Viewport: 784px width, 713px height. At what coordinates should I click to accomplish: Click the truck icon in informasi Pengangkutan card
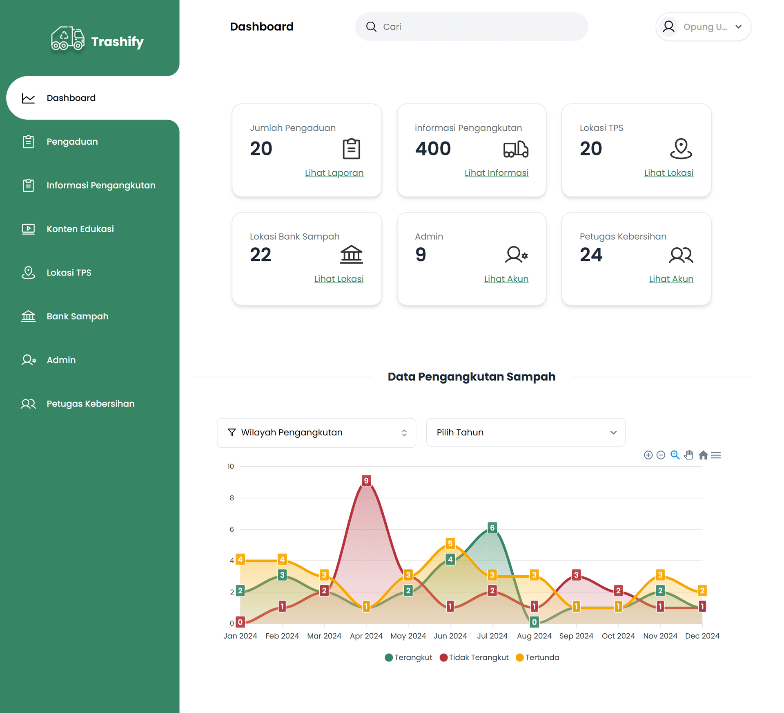(x=516, y=149)
